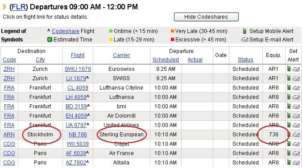Set e-mail alert for NB 786 flight
This screenshot has height=168, width=303.
point(296,135)
